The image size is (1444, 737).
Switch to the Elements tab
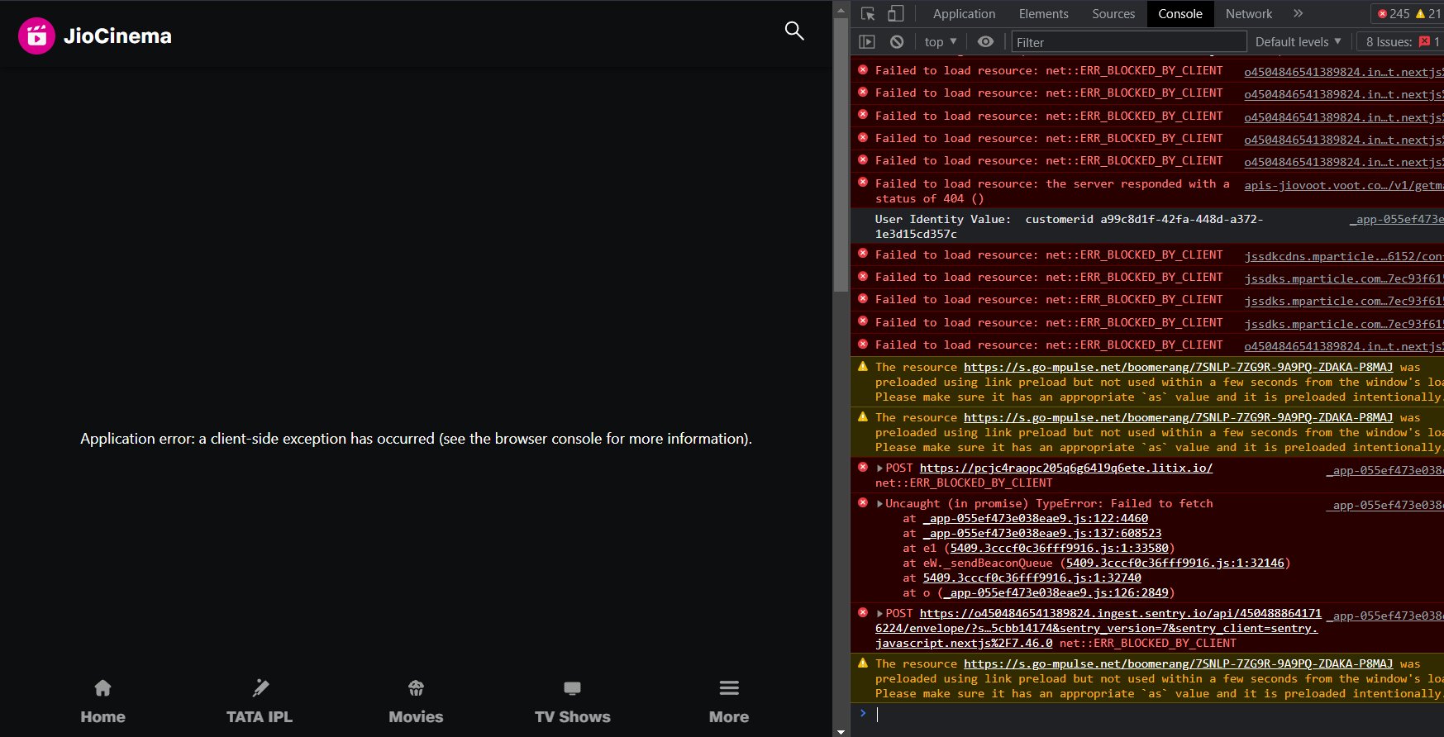tap(1043, 13)
